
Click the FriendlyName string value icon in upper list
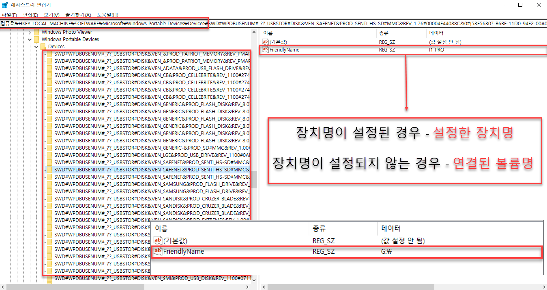pyautogui.click(x=265, y=50)
